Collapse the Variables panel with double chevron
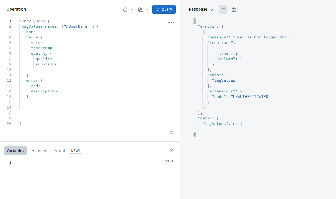Image resolution: width=336 pixels, height=199 pixels. click(171, 151)
